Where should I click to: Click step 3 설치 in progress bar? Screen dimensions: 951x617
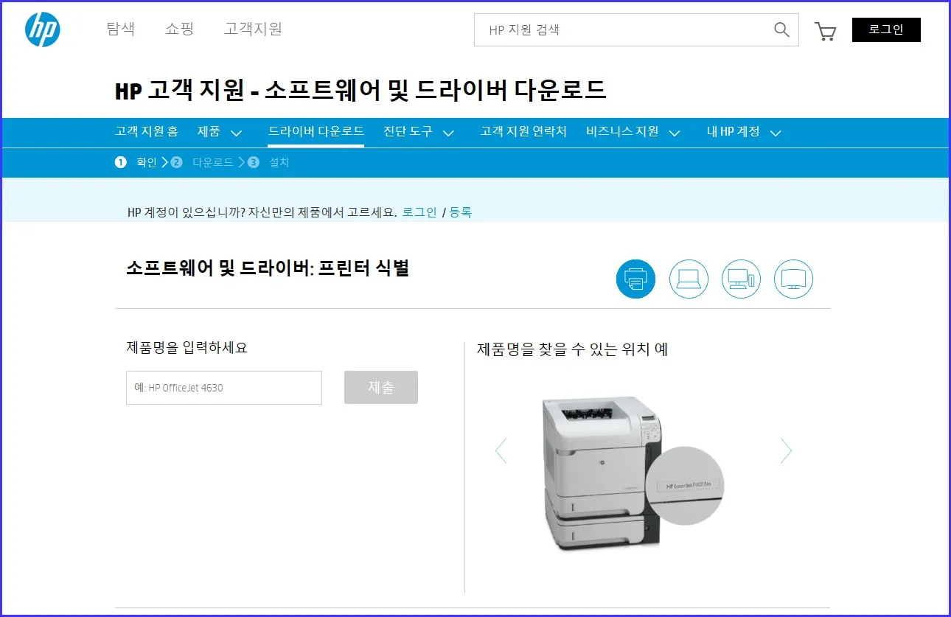pos(268,162)
